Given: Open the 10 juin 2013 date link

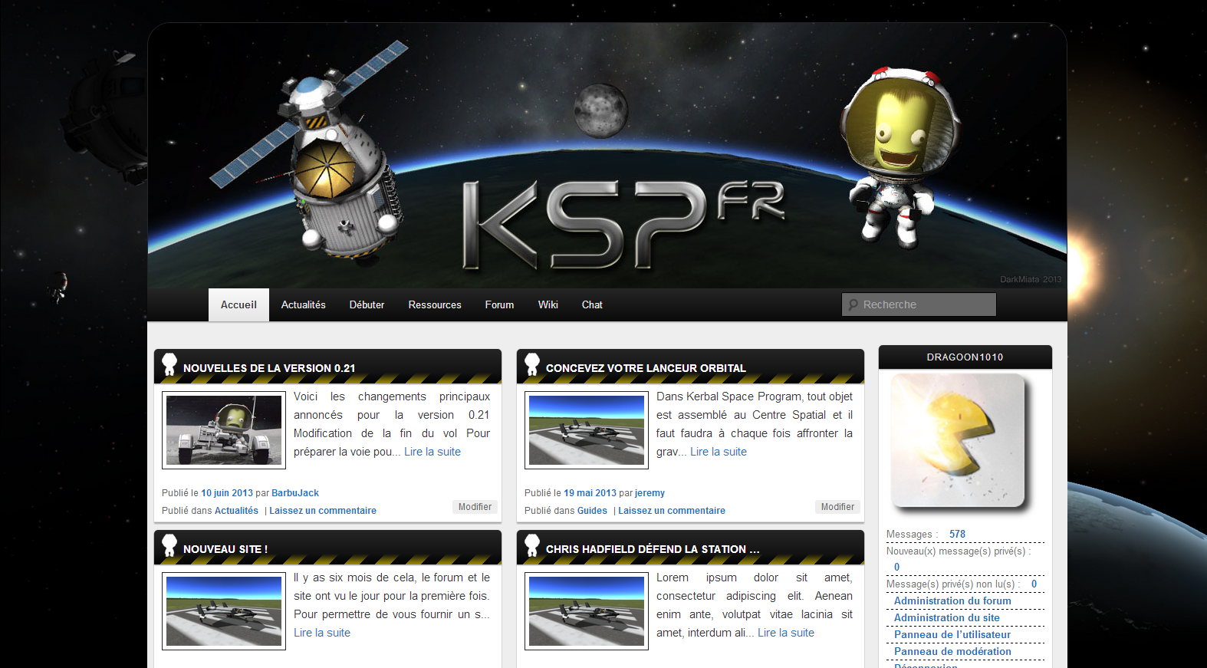Looking at the screenshot, I should pyautogui.click(x=227, y=493).
